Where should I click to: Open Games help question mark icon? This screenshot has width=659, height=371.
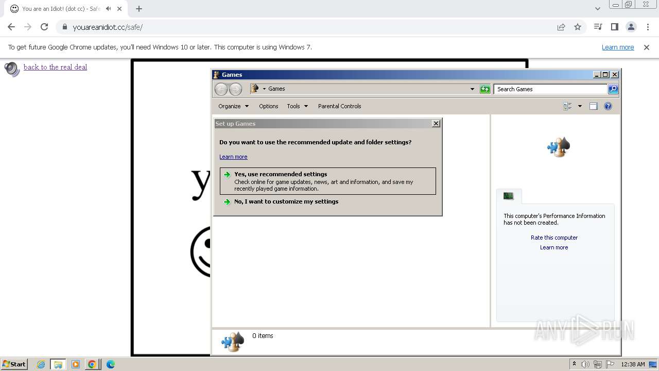pyautogui.click(x=608, y=106)
